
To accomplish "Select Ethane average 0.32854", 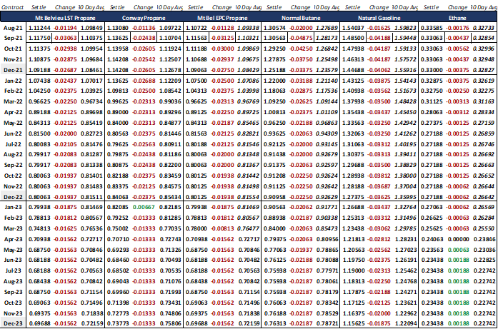I will [484, 38].
